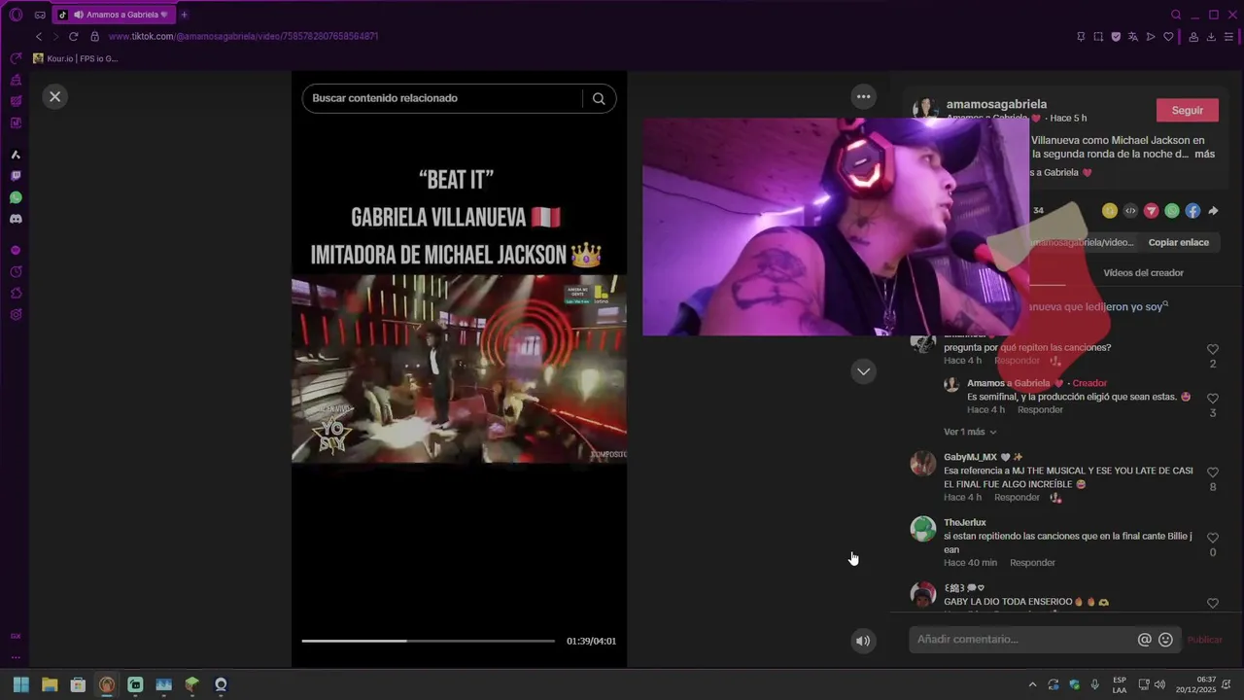1244x700 pixels.
Task: Open the Kour.io bookmark
Action: coord(75,58)
